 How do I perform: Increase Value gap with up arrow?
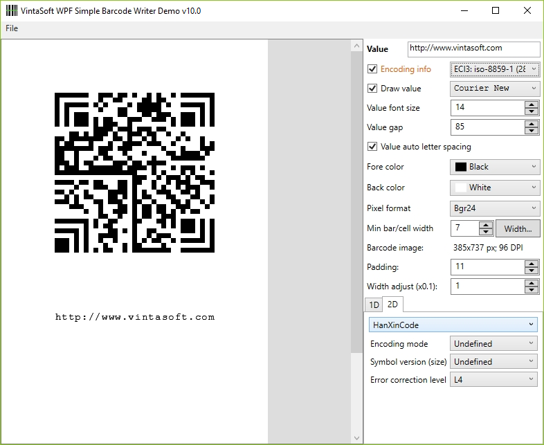point(532,124)
